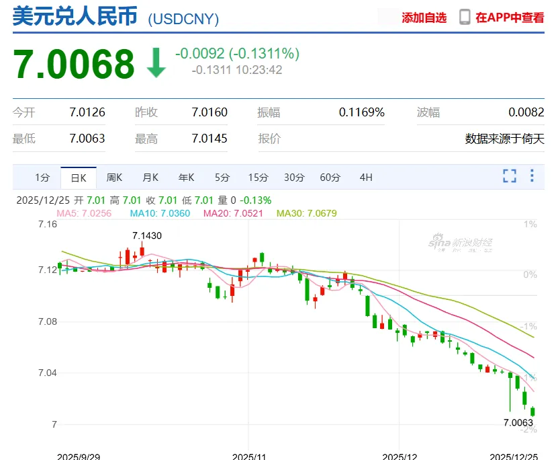560x460 pixels.
Task: Choose the 4H interval tab
Action: tap(366, 178)
